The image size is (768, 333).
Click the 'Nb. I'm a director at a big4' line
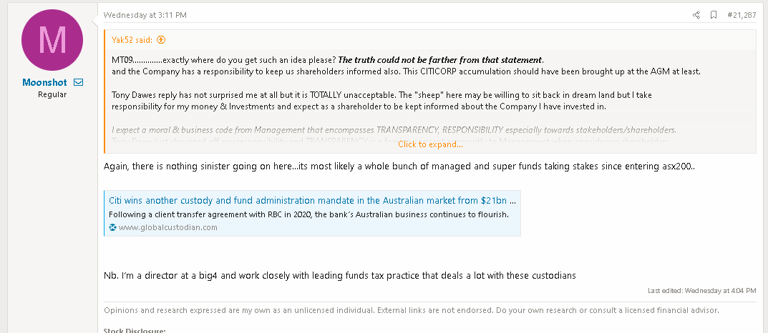coord(339,275)
